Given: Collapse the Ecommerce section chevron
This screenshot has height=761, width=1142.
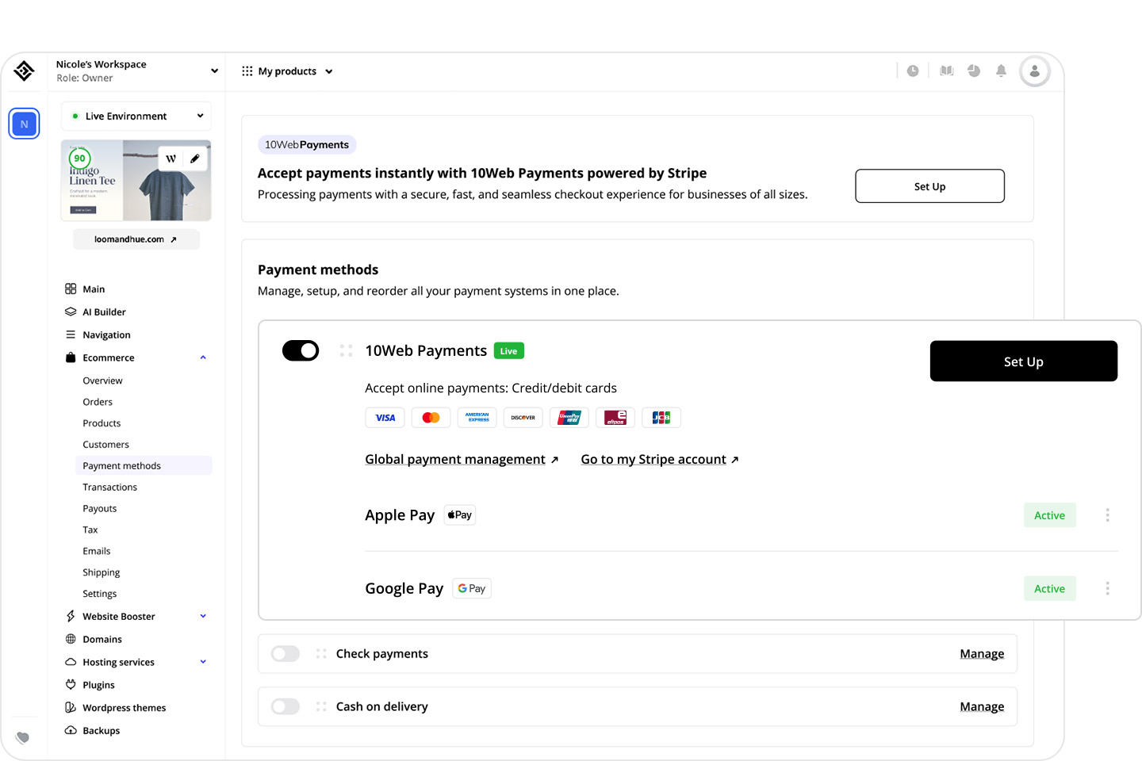Looking at the screenshot, I should tap(203, 358).
